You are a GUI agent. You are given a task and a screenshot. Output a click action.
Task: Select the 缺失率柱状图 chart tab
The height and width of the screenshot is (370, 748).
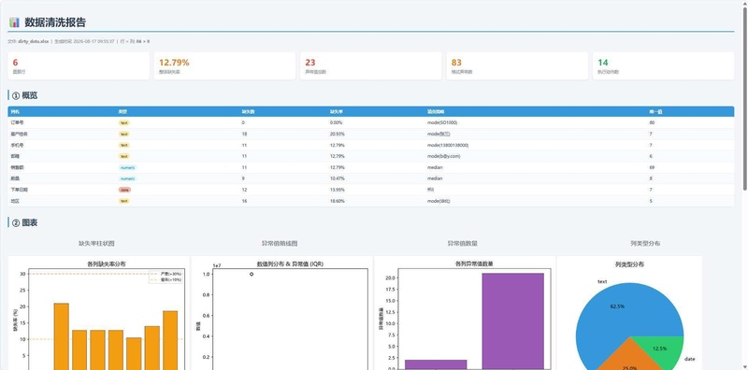(x=96, y=243)
